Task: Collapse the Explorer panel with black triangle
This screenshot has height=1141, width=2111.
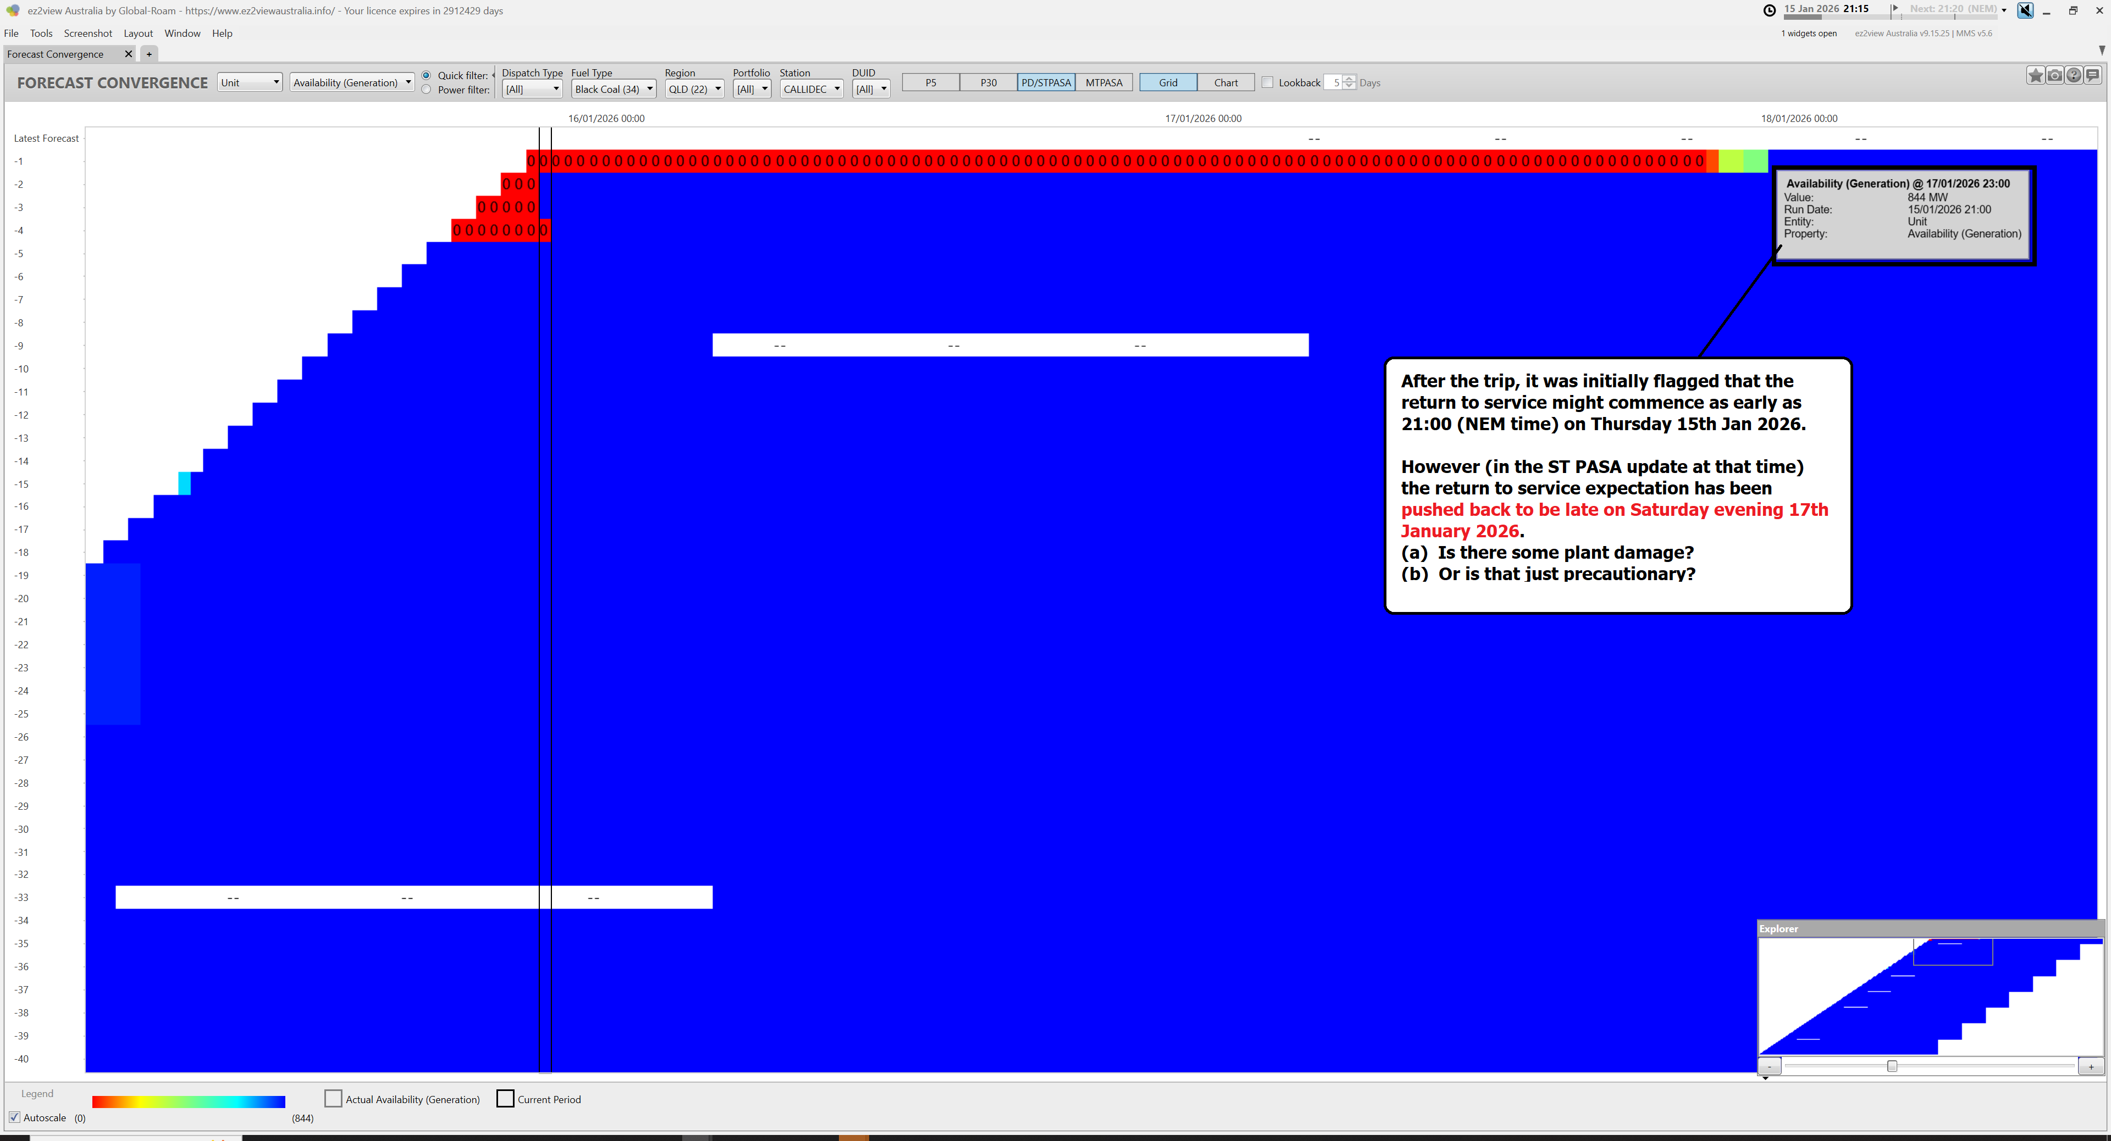Action: pos(1765,1079)
